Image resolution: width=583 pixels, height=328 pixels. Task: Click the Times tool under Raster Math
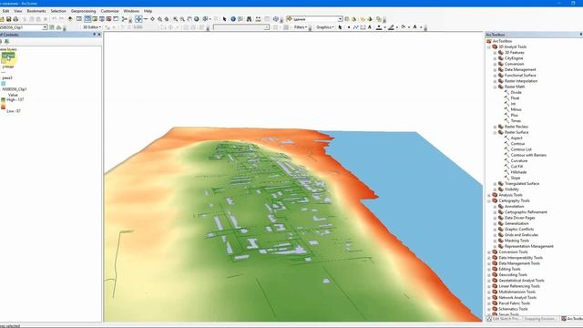tap(517, 121)
